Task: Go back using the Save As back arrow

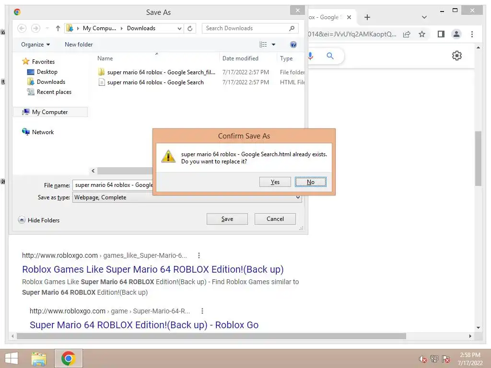Action: tap(22, 28)
